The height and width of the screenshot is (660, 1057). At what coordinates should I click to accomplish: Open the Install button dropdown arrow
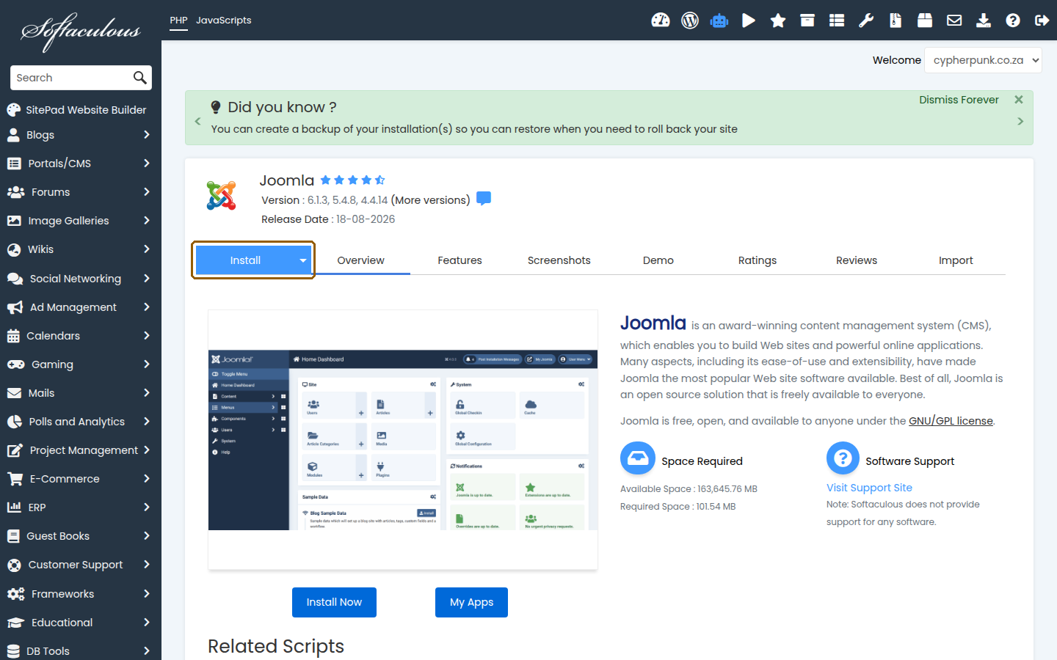coord(303,260)
